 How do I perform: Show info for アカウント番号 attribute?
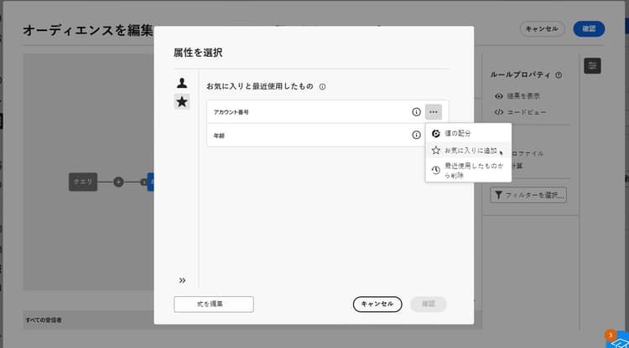coord(416,112)
